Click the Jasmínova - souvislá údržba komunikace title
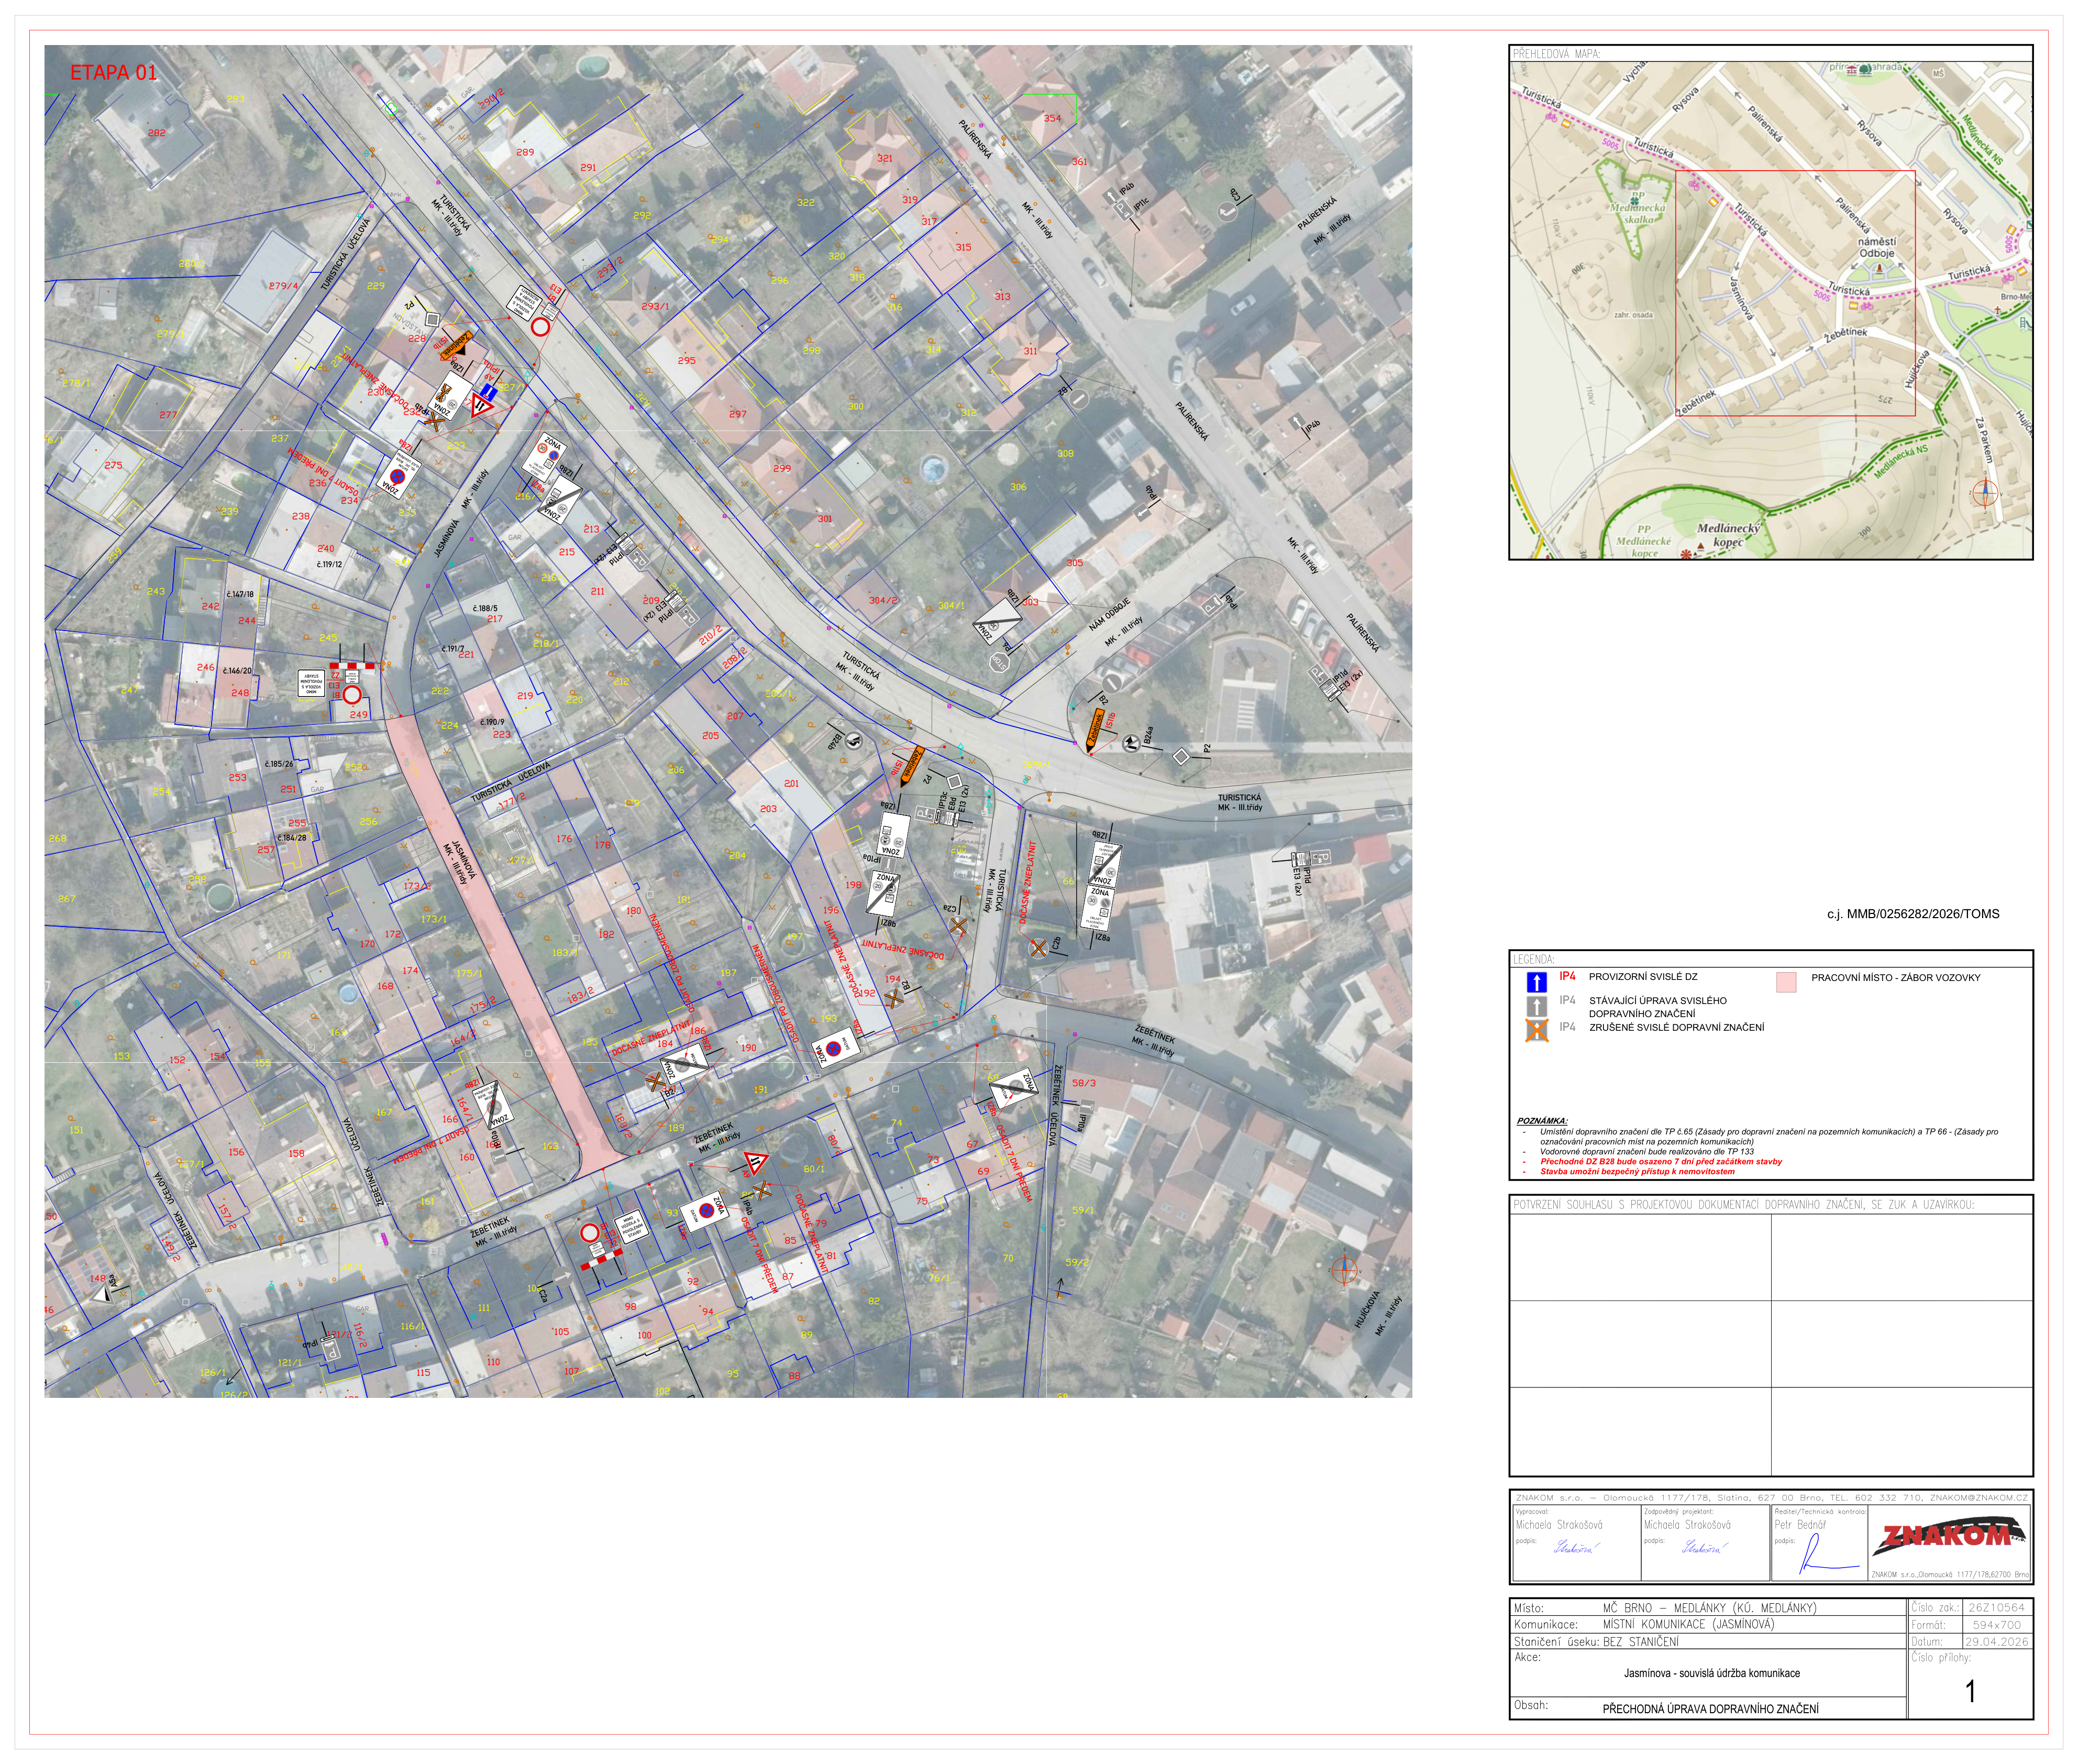Screen dimensions: 2078x1764 point(1711,1673)
